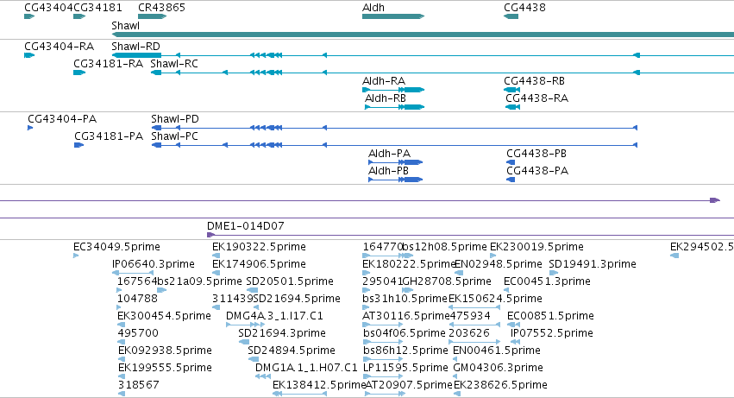
Task: Click EST GM04306.3prime
Action: [x=498, y=368]
